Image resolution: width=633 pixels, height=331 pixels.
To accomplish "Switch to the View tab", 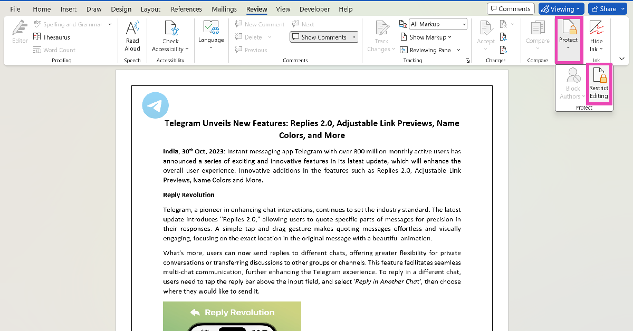I will pos(283,9).
